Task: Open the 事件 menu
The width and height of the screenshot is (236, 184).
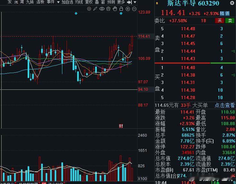Action: (x=50, y=2)
